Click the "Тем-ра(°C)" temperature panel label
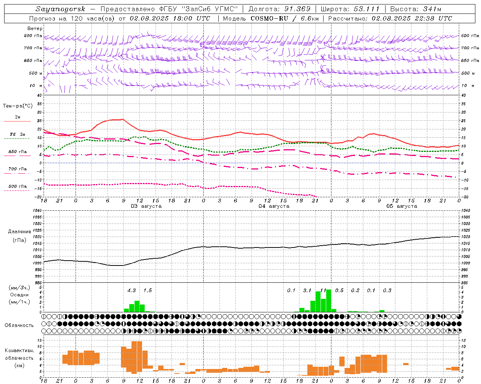The width and height of the screenshot is (481, 384). (18, 106)
